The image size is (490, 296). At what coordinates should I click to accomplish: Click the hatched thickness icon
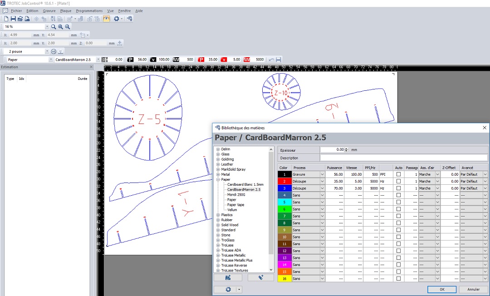(105, 60)
